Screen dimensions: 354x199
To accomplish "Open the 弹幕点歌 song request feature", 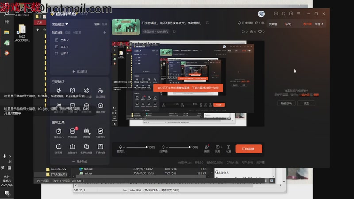I will tap(100, 108).
